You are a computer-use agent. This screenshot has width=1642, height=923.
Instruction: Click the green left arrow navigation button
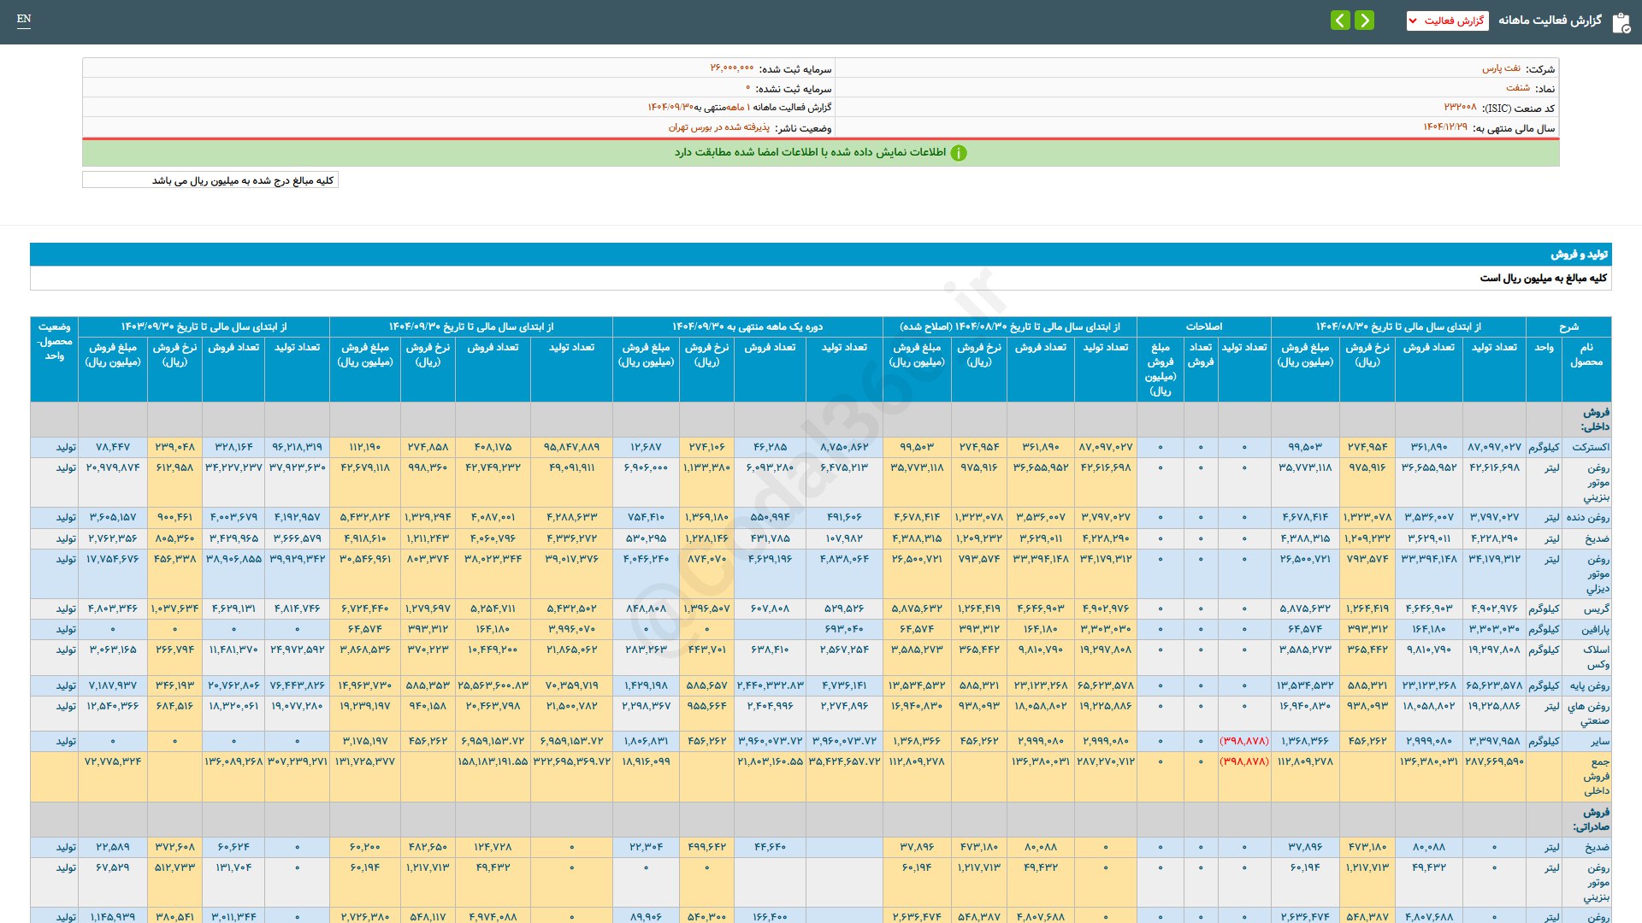(x=1340, y=20)
